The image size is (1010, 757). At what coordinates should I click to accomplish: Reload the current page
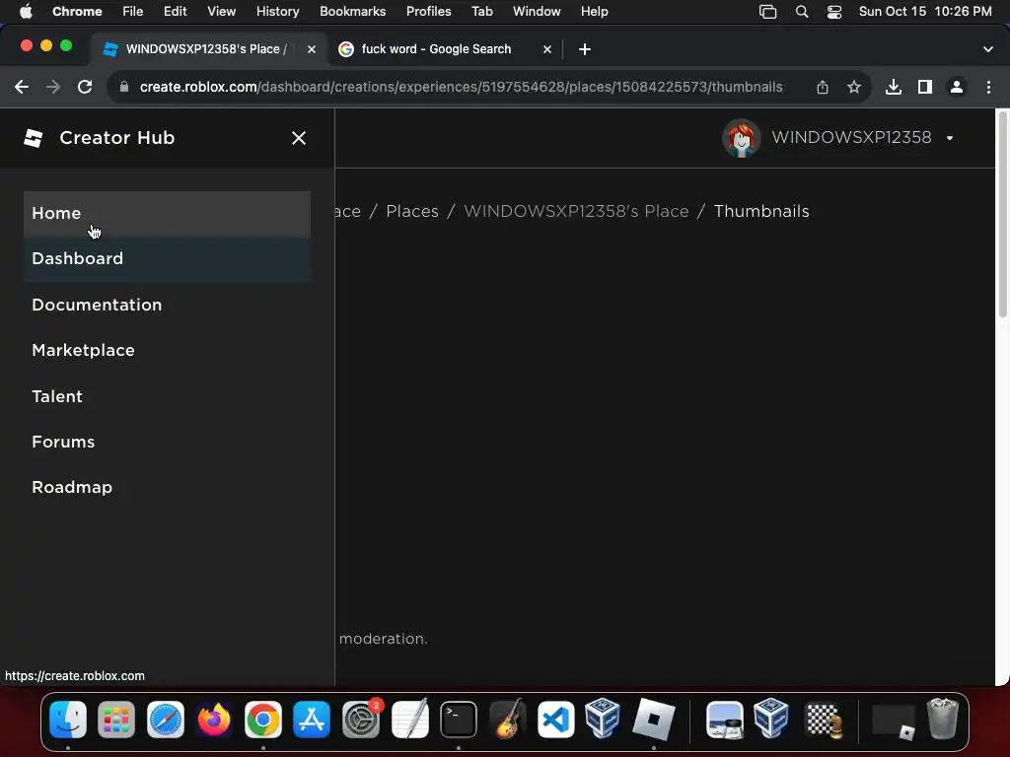tap(85, 87)
